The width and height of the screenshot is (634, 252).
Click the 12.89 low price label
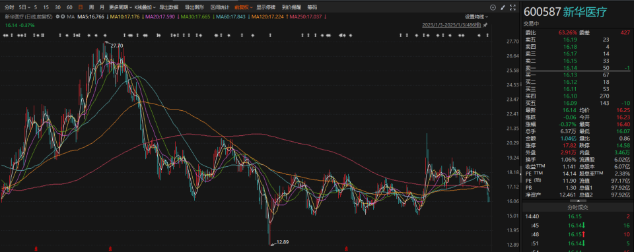282,242
